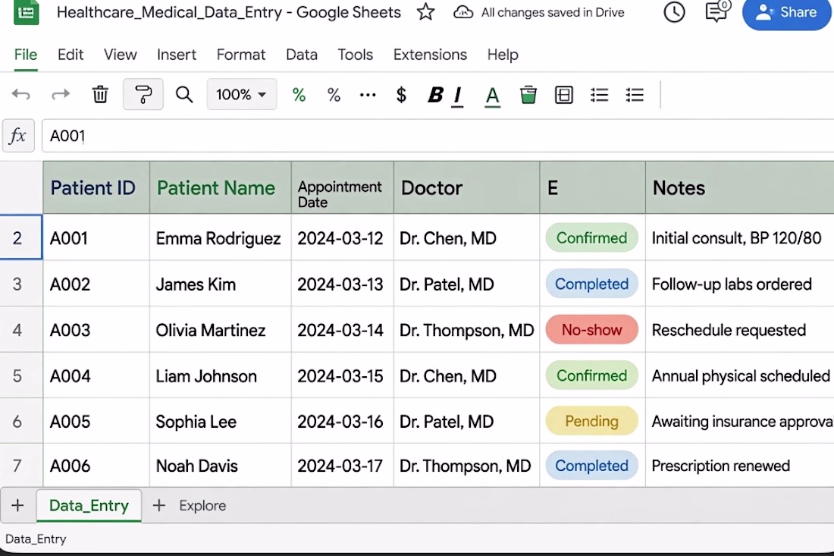
Task: Click the blue Share button
Action: pos(787,12)
